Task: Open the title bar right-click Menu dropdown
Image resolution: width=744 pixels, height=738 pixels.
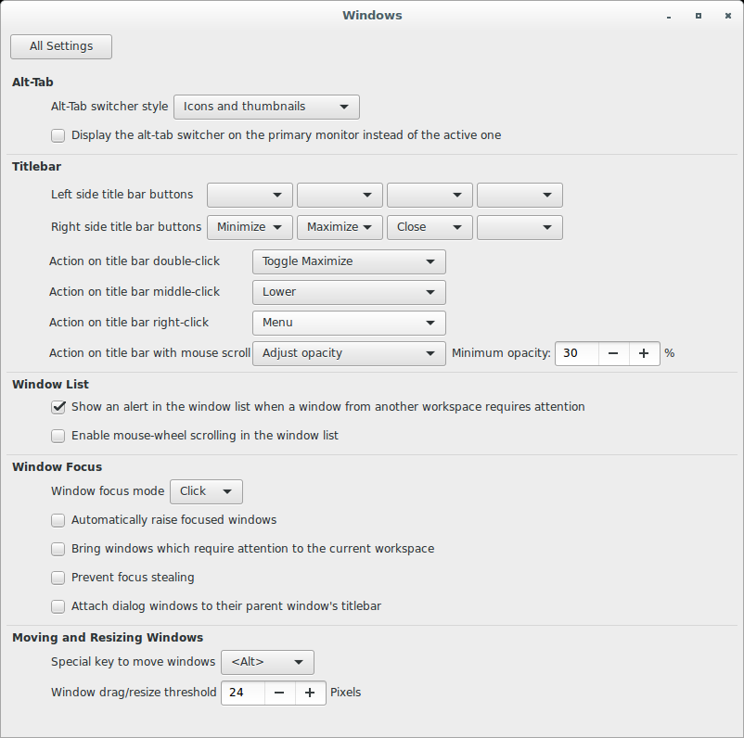Action: (349, 323)
